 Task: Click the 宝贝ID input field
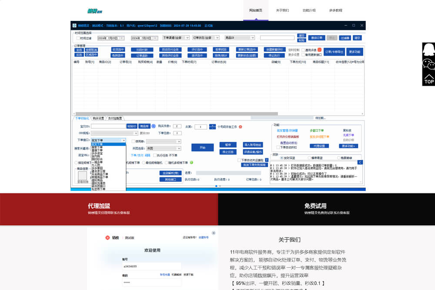[108, 126]
